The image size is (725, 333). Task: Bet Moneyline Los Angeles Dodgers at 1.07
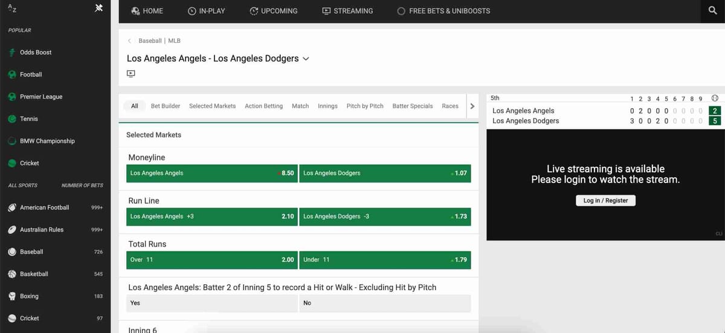coord(385,173)
